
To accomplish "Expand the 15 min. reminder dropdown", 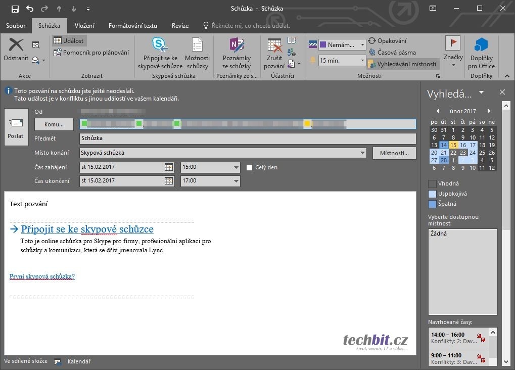I will click(362, 61).
